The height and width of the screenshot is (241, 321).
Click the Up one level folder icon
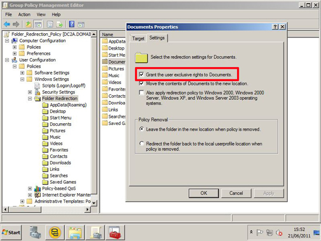(29, 25)
